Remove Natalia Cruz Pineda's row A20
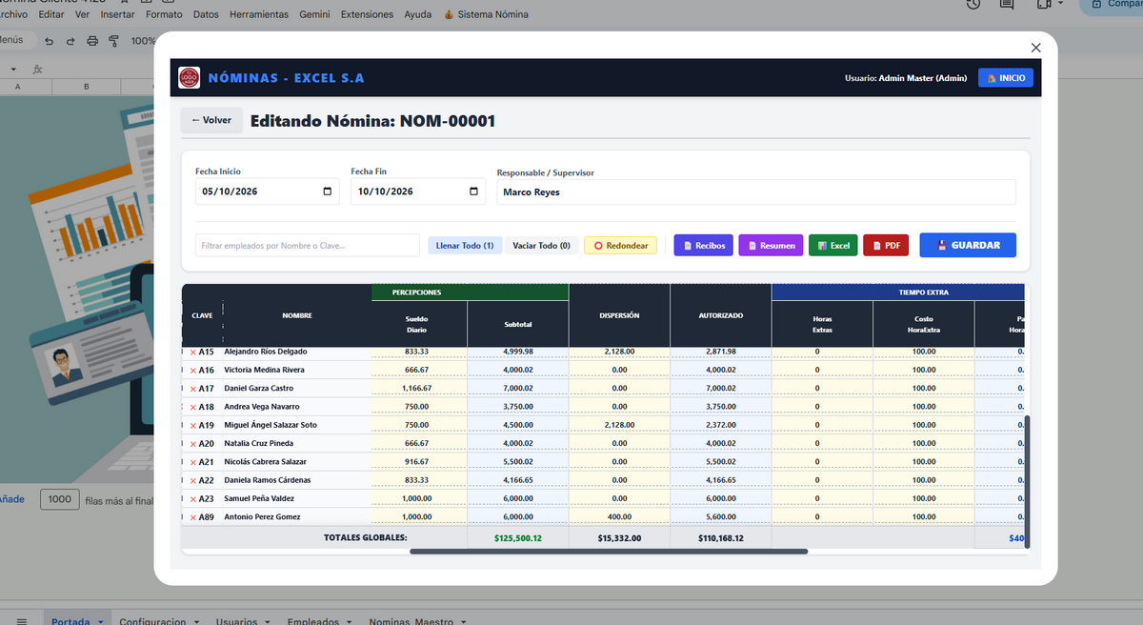The width and height of the screenshot is (1143, 625). (x=192, y=444)
